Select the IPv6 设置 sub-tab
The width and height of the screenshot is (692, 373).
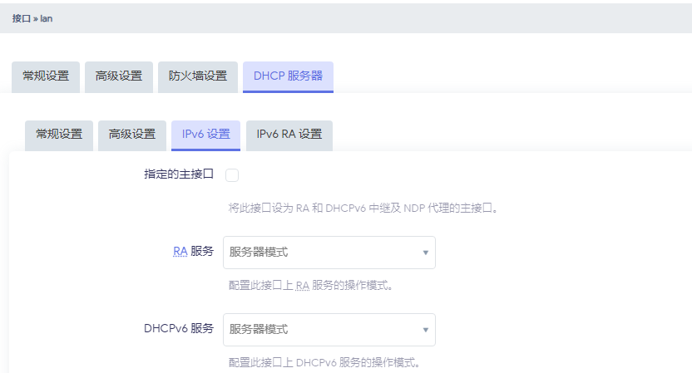[x=205, y=135]
